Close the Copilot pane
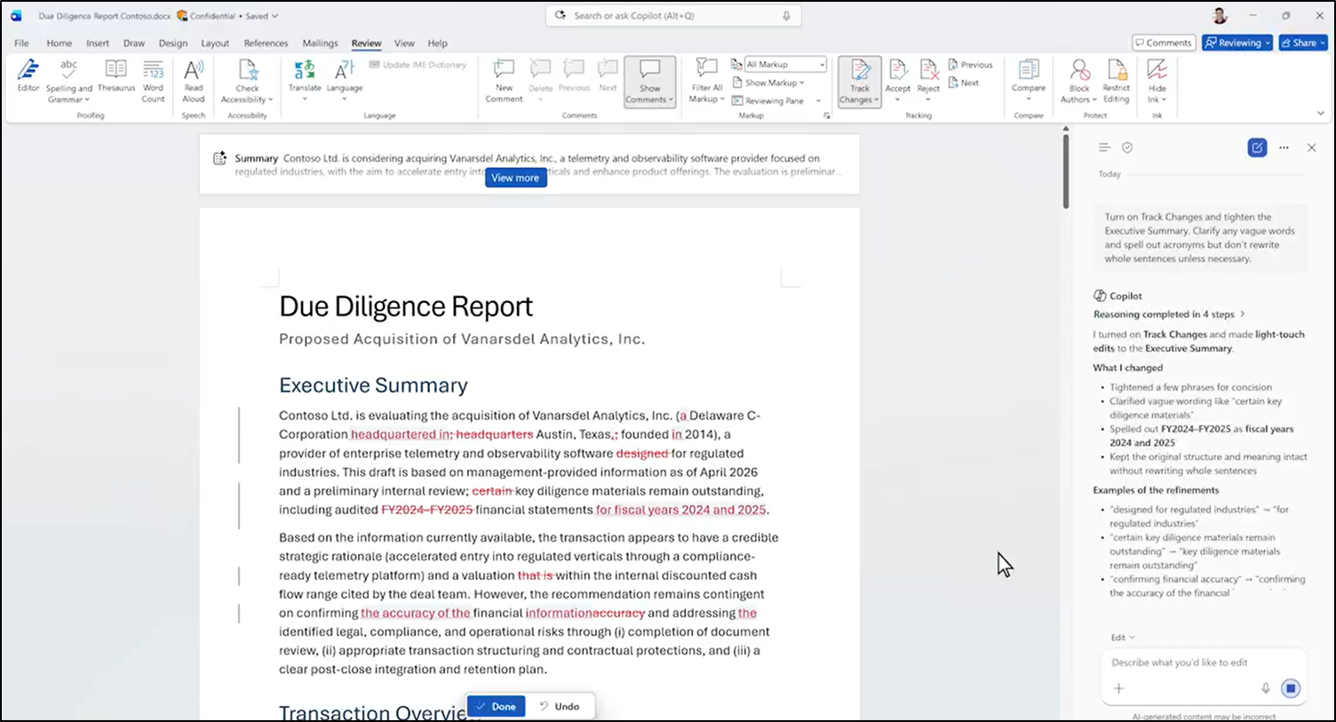This screenshot has height=722, width=1336. coord(1312,148)
